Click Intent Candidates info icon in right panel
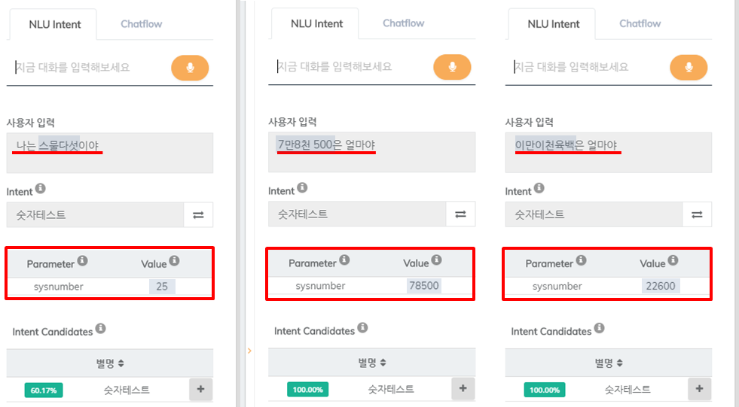 pyautogui.click(x=599, y=328)
